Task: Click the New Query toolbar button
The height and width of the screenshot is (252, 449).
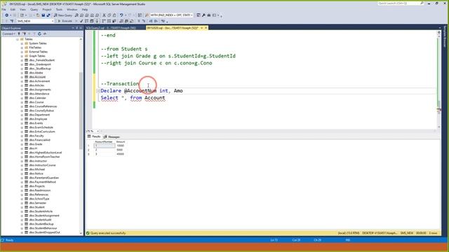Action: coord(63,15)
